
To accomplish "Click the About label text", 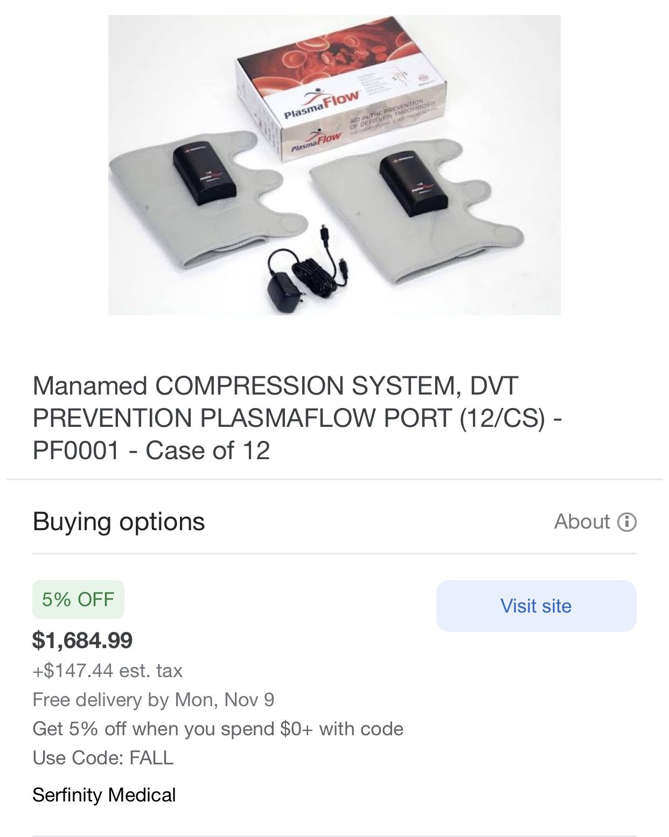I will pos(582,522).
